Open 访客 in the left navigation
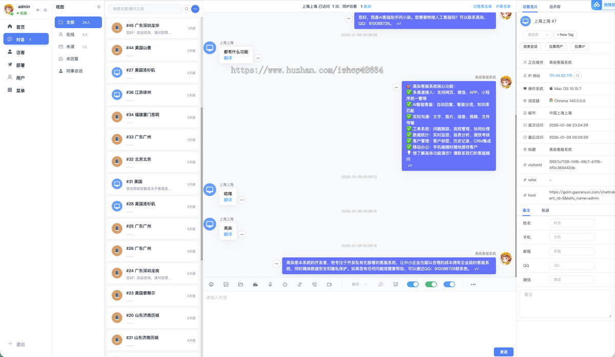 (x=26, y=52)
